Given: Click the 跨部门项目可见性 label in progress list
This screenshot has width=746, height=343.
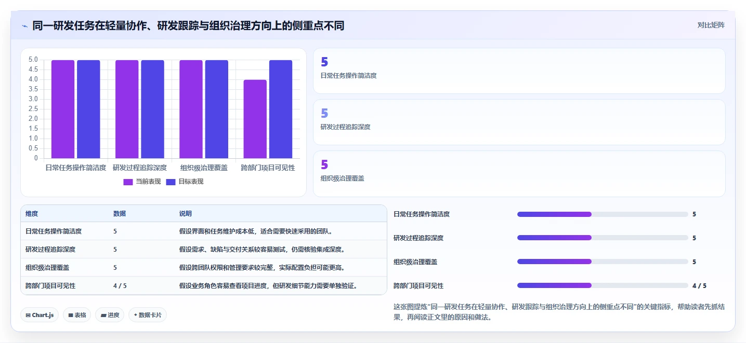Looking at the screenshot, I should (x=418, y=286).
